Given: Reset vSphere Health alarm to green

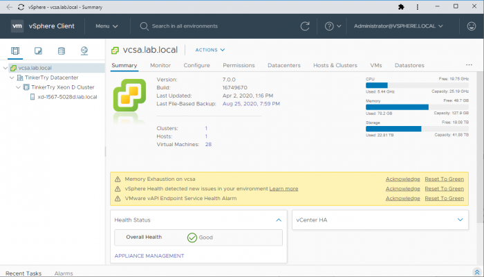Looking at the screenshot, I should point(444,188).
